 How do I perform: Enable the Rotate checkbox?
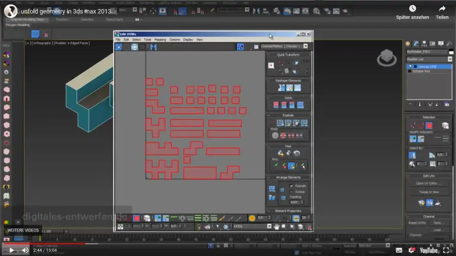click(x=291, y=192)
